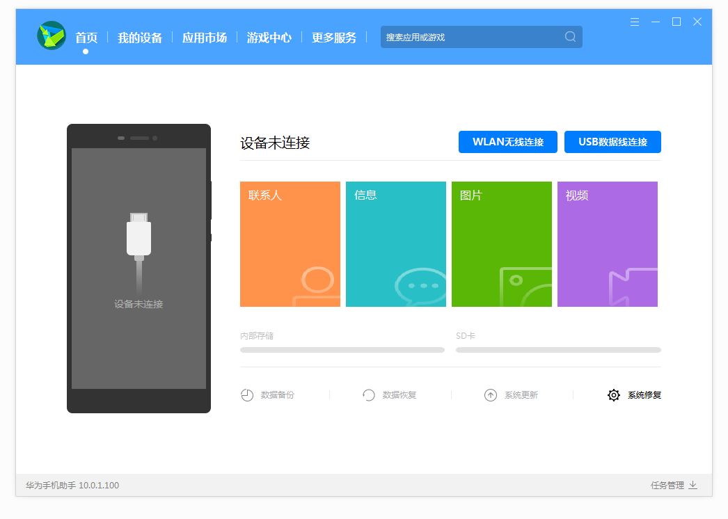Open the 游戏中心 section

coord(269,38)
